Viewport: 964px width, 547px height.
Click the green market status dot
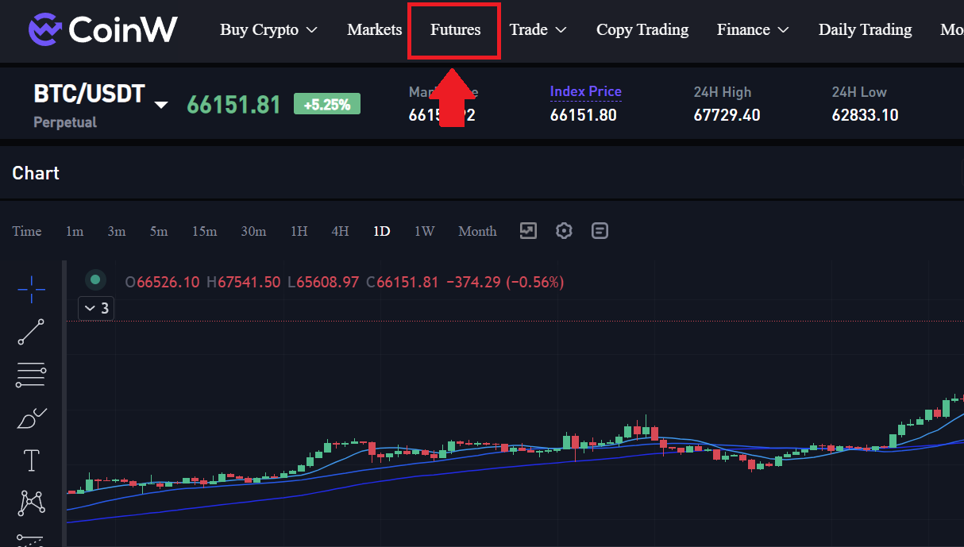coord(95,279)
